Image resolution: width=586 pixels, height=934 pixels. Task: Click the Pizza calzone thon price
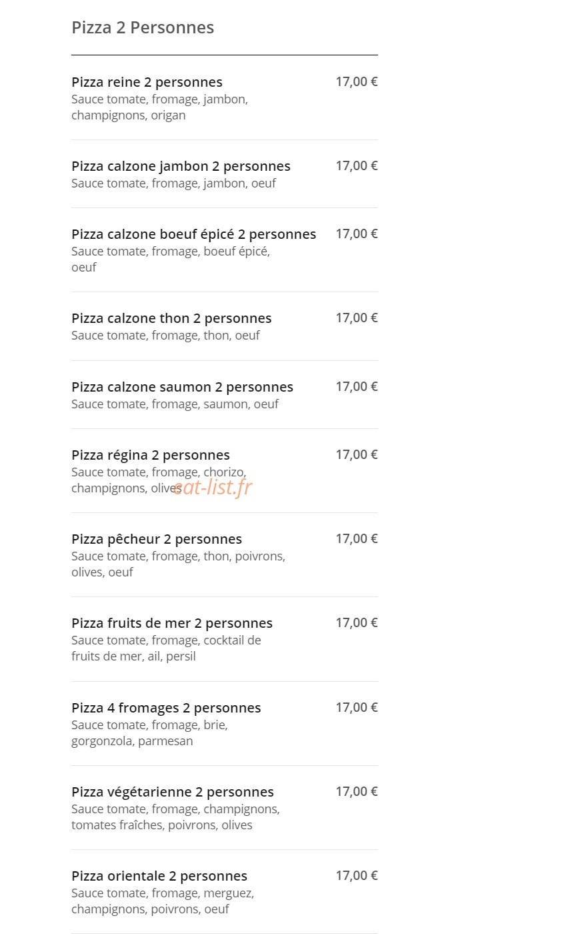tap(357, 318)
